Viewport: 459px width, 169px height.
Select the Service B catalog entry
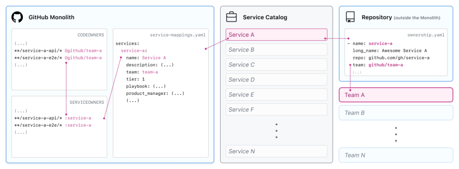click(276, 50)
